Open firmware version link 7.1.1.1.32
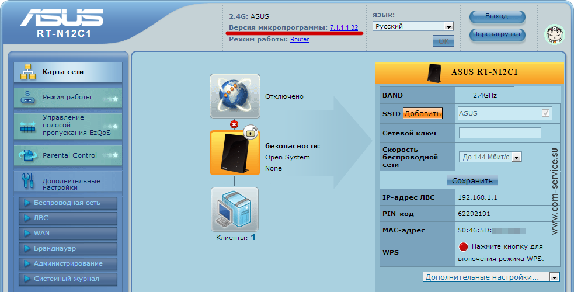Screen dimensions: 574x292 [344, 28]
